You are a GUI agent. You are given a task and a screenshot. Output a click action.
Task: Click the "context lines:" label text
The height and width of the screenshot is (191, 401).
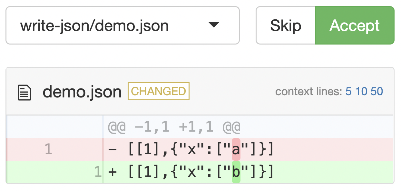pyautogui.click(x=309, y=92)
